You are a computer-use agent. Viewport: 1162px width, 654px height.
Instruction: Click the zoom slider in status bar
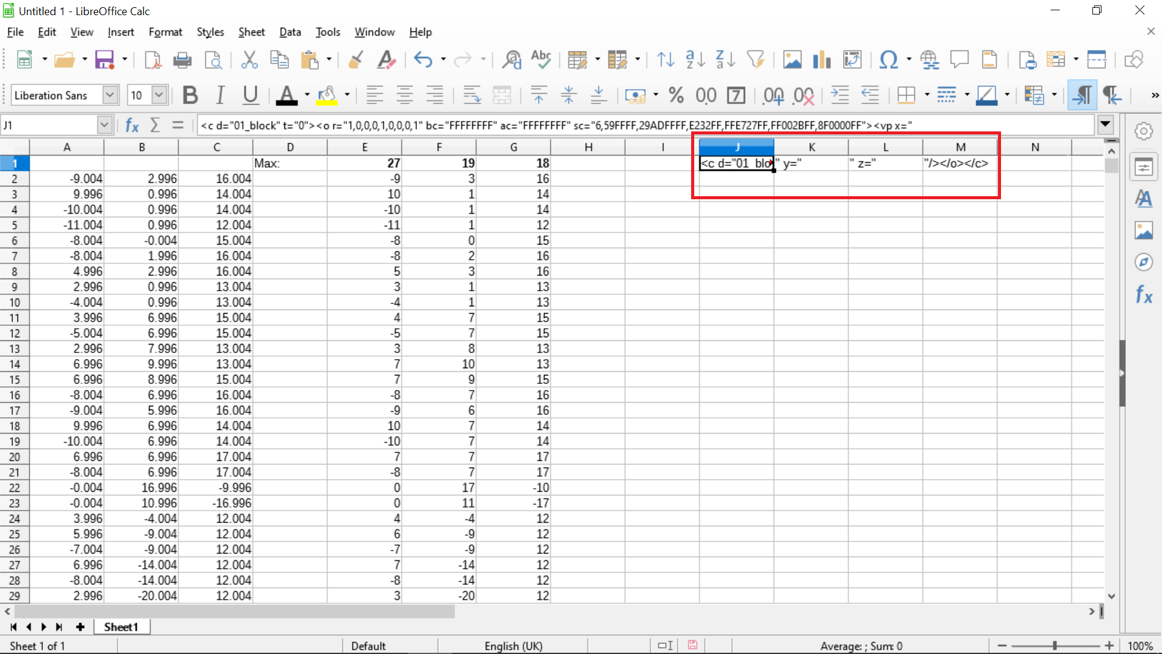tap(1055, 646)
